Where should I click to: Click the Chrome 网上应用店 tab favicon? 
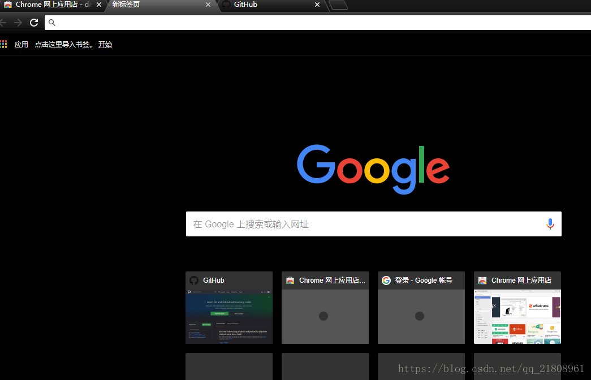[x=7, y=5]
